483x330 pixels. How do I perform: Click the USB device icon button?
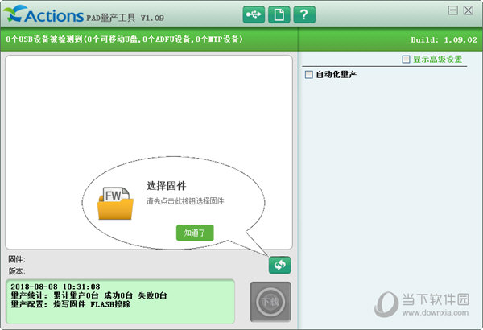point(254,14)
